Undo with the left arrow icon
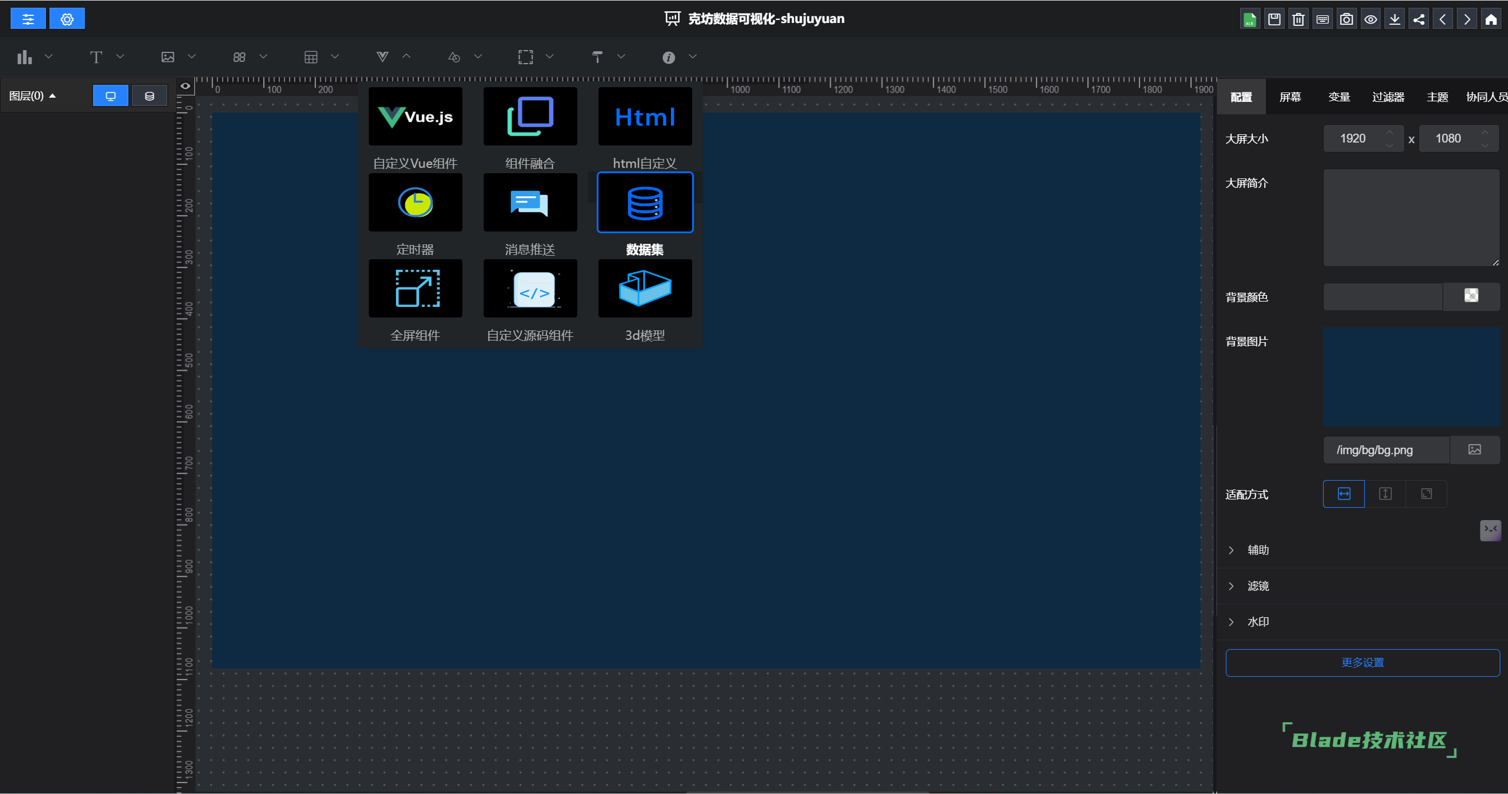The image size is (1508, 794). click(1443, 19)
